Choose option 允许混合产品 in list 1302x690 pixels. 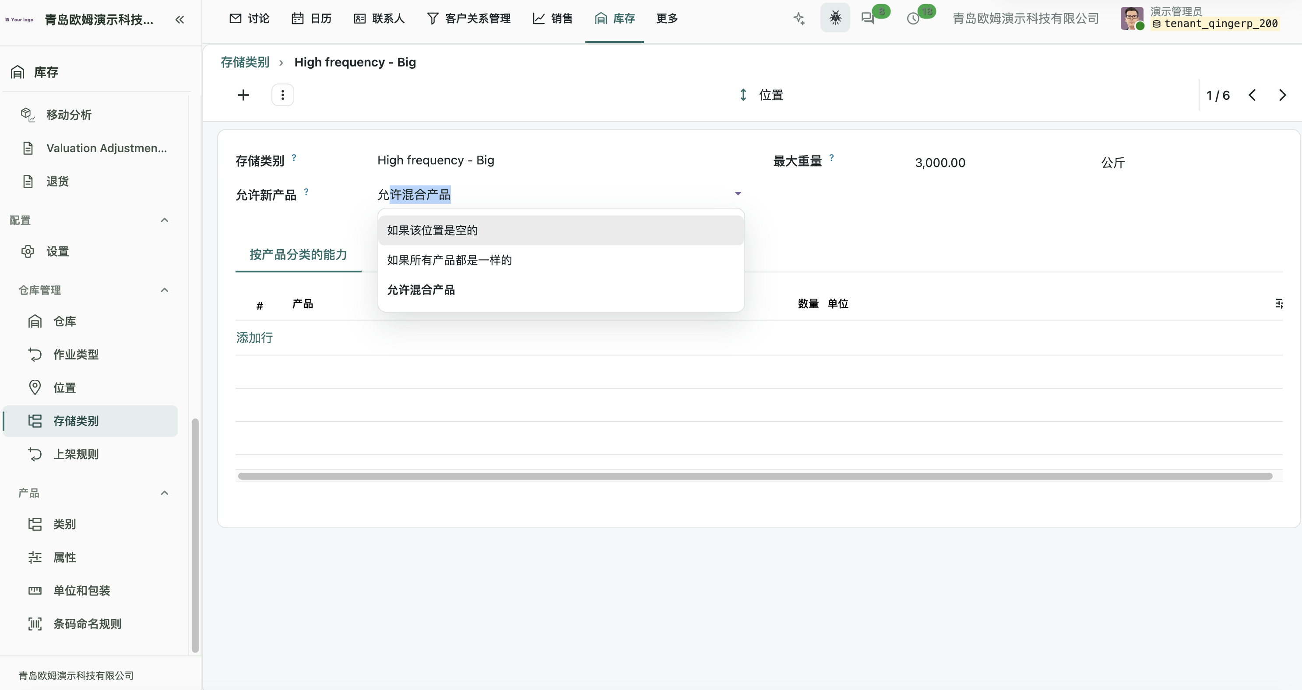[x=560, y=290]
